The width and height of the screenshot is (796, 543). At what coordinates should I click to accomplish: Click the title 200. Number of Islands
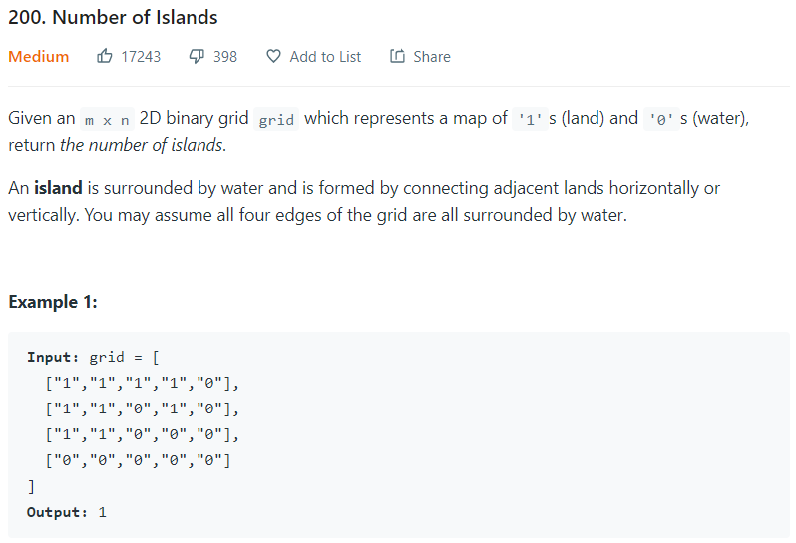click(x=113, y=17)
